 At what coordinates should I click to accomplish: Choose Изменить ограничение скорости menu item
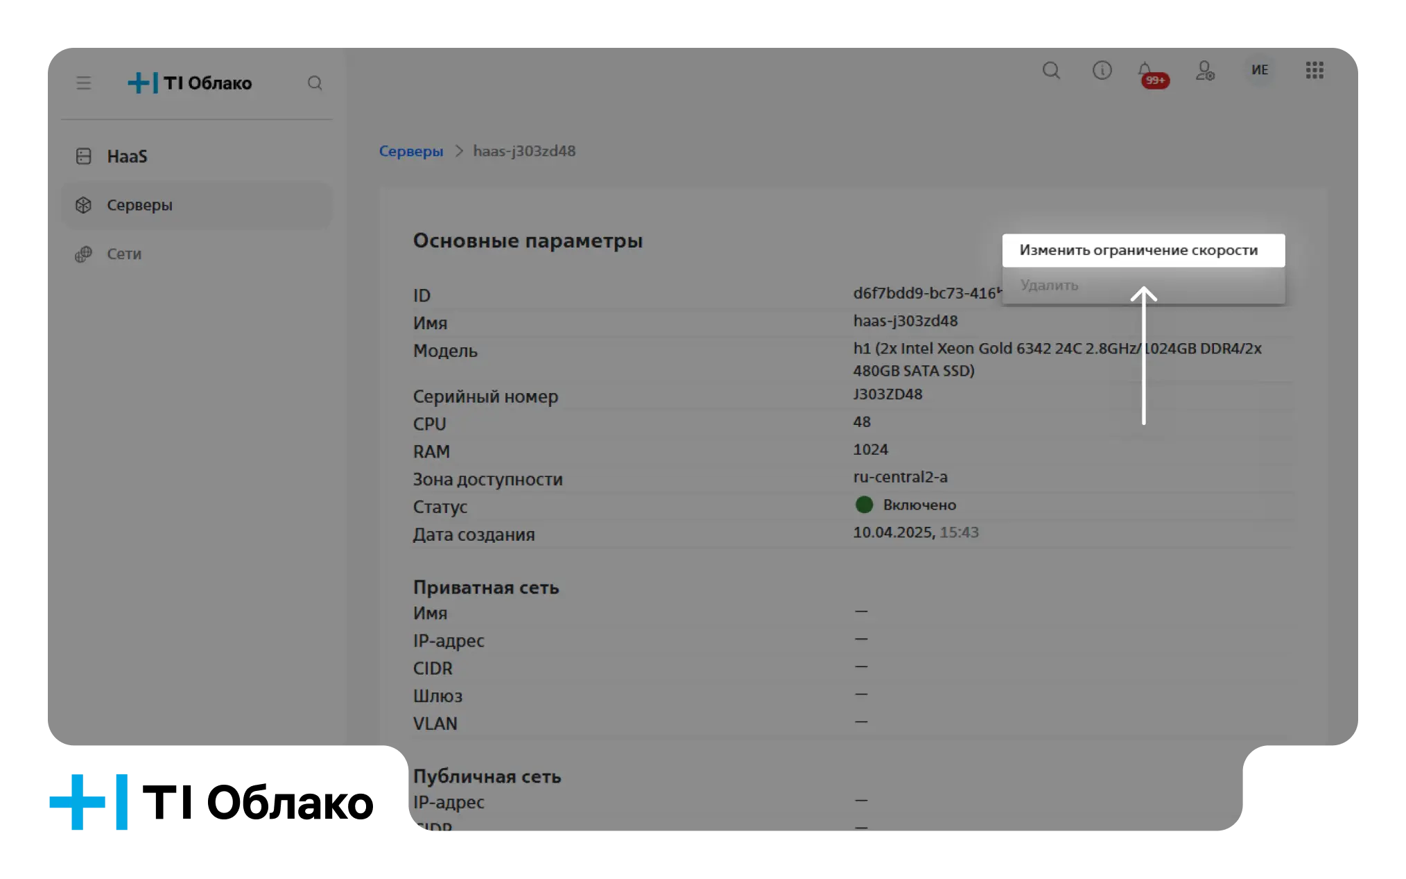[1143, 250]
